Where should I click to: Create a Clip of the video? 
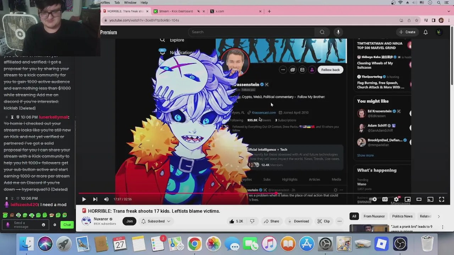[323, 221]
